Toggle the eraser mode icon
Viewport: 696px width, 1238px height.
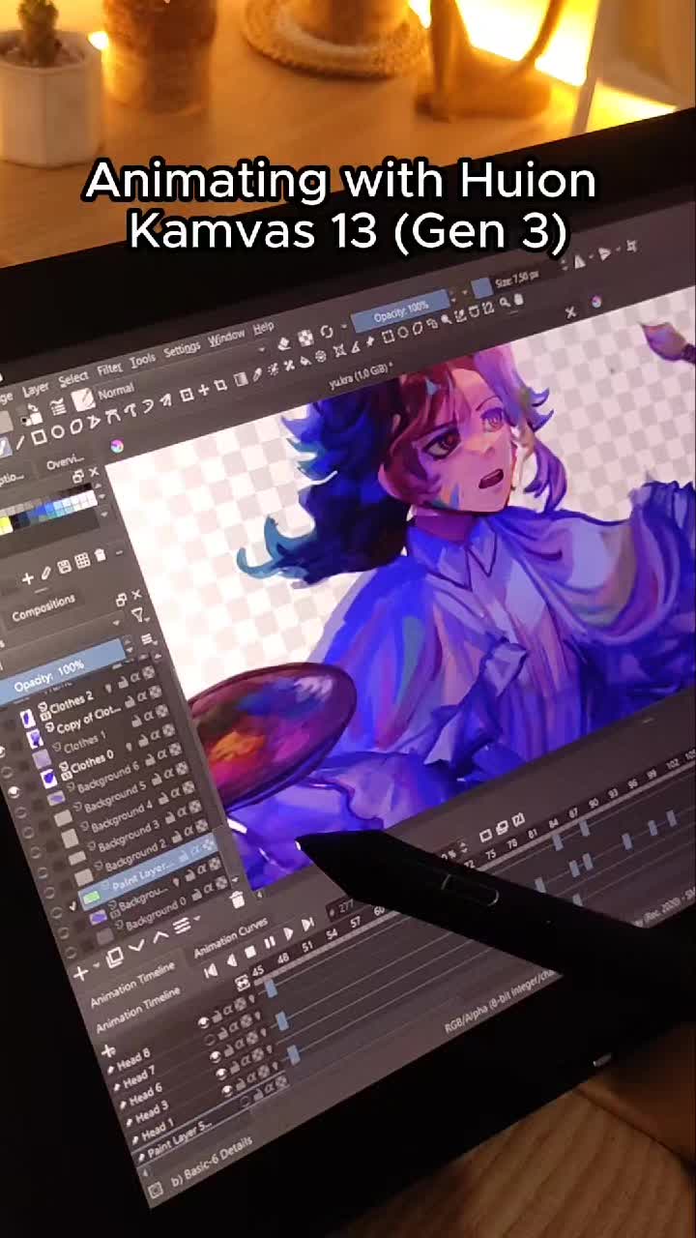point(284,342)
